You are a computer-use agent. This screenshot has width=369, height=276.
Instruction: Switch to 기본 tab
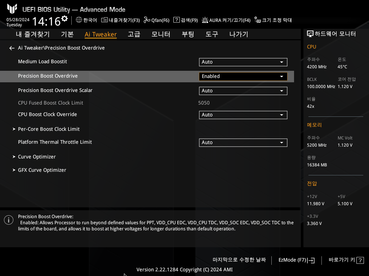pyautogui.click(x=67, y=34)
